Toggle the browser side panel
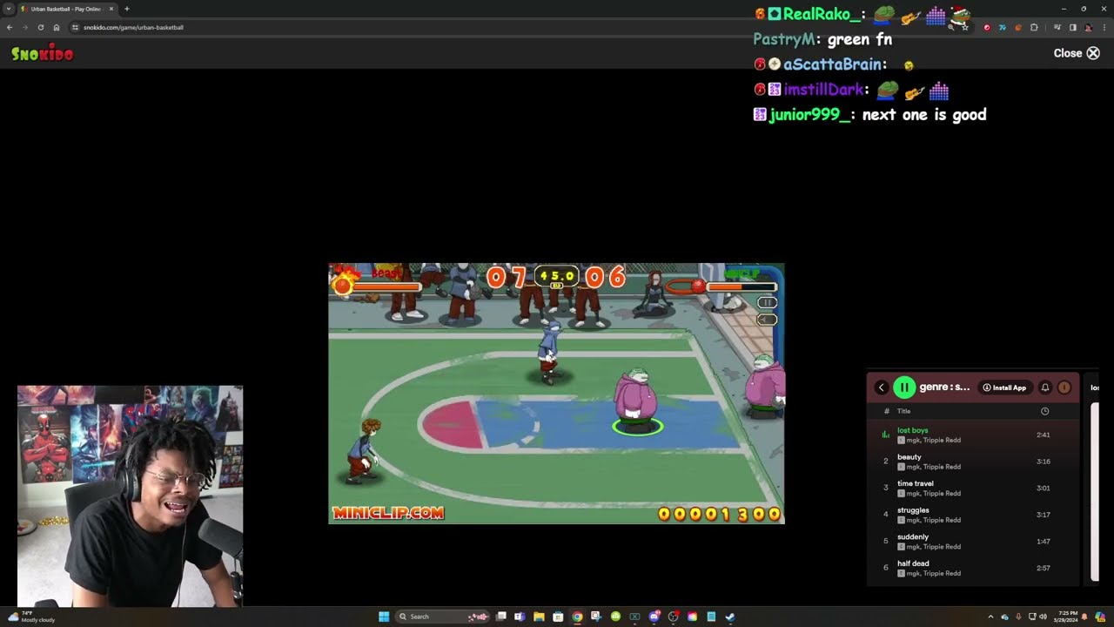Image resolution: width=1114 pixels, height=627 pixels. 1073,27
